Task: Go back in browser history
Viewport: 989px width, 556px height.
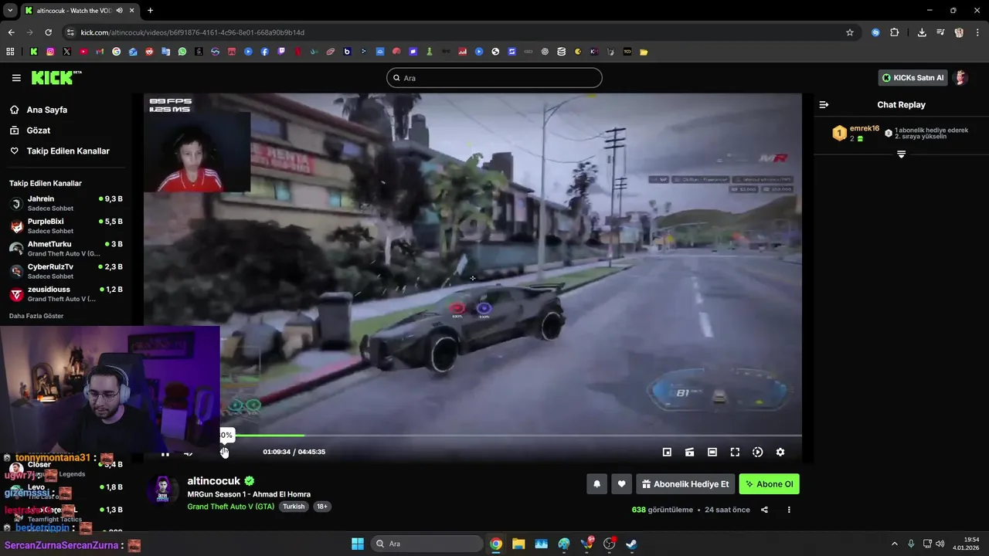Action: (11, 32)
